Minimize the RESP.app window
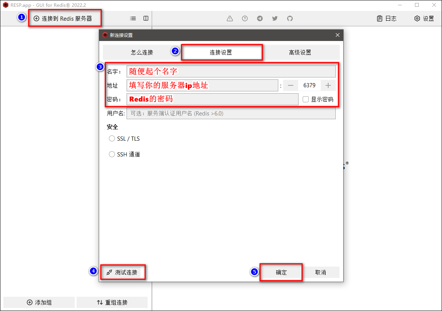Viewport: 442px width, 311px height. [400, 5]
